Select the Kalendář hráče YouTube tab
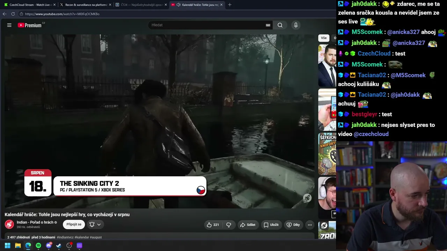Image resolution: width=447 pixels, height=251 pixels. click(x=197, y=5)
